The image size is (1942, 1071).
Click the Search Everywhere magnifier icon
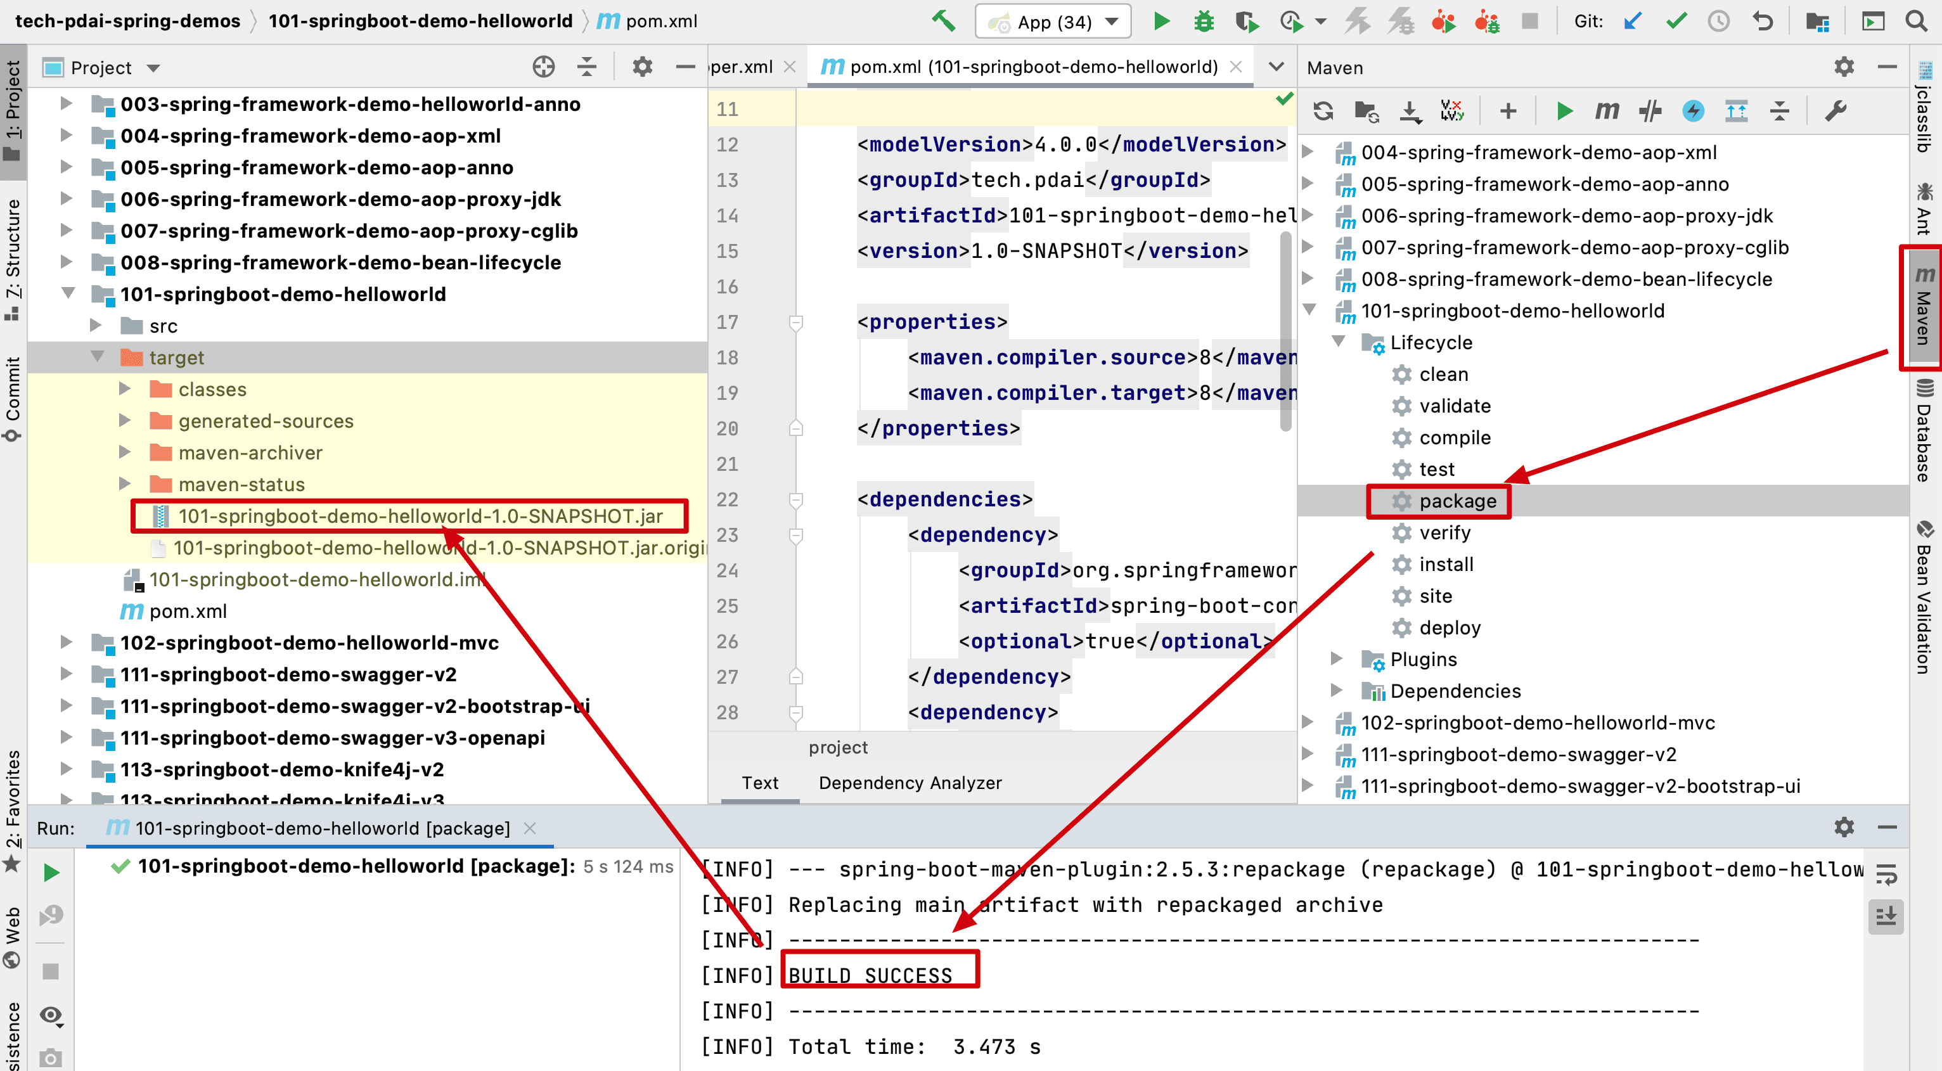pyautogui.click(x=1915, y=21)
